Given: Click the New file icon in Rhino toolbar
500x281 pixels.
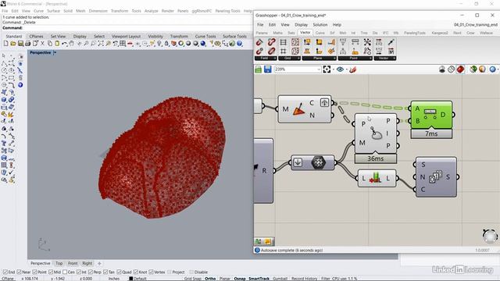Looking at the screenshot, I should [x=5, y=44].
